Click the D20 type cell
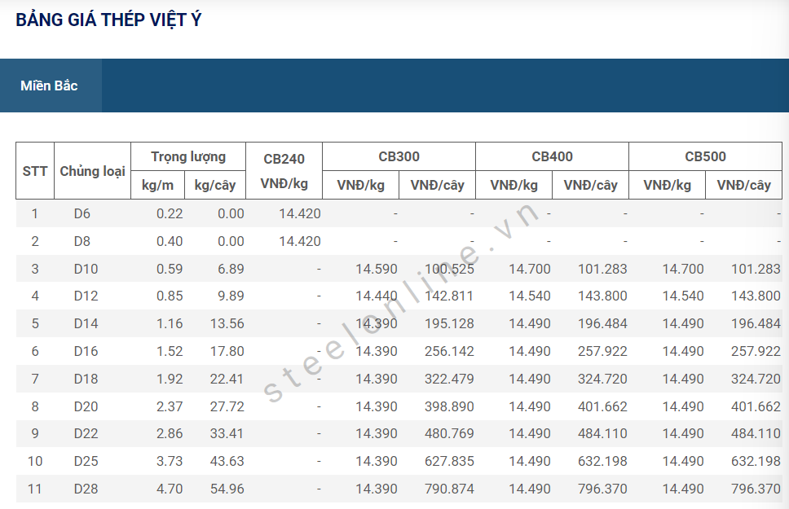The width and height of the screenshot is (789, 509). pos(86,406)
